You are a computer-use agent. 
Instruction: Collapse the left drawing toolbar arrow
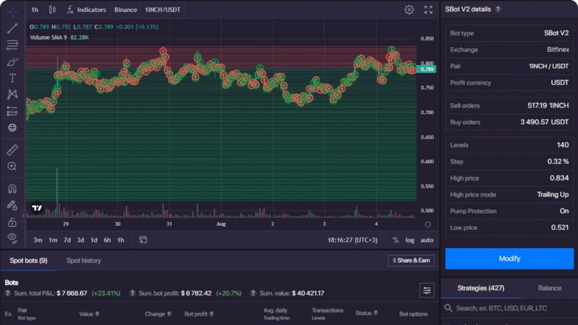(x=23, y=216)
